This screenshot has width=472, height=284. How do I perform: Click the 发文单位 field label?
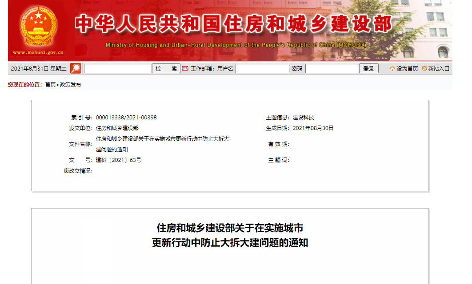[81, 128]
